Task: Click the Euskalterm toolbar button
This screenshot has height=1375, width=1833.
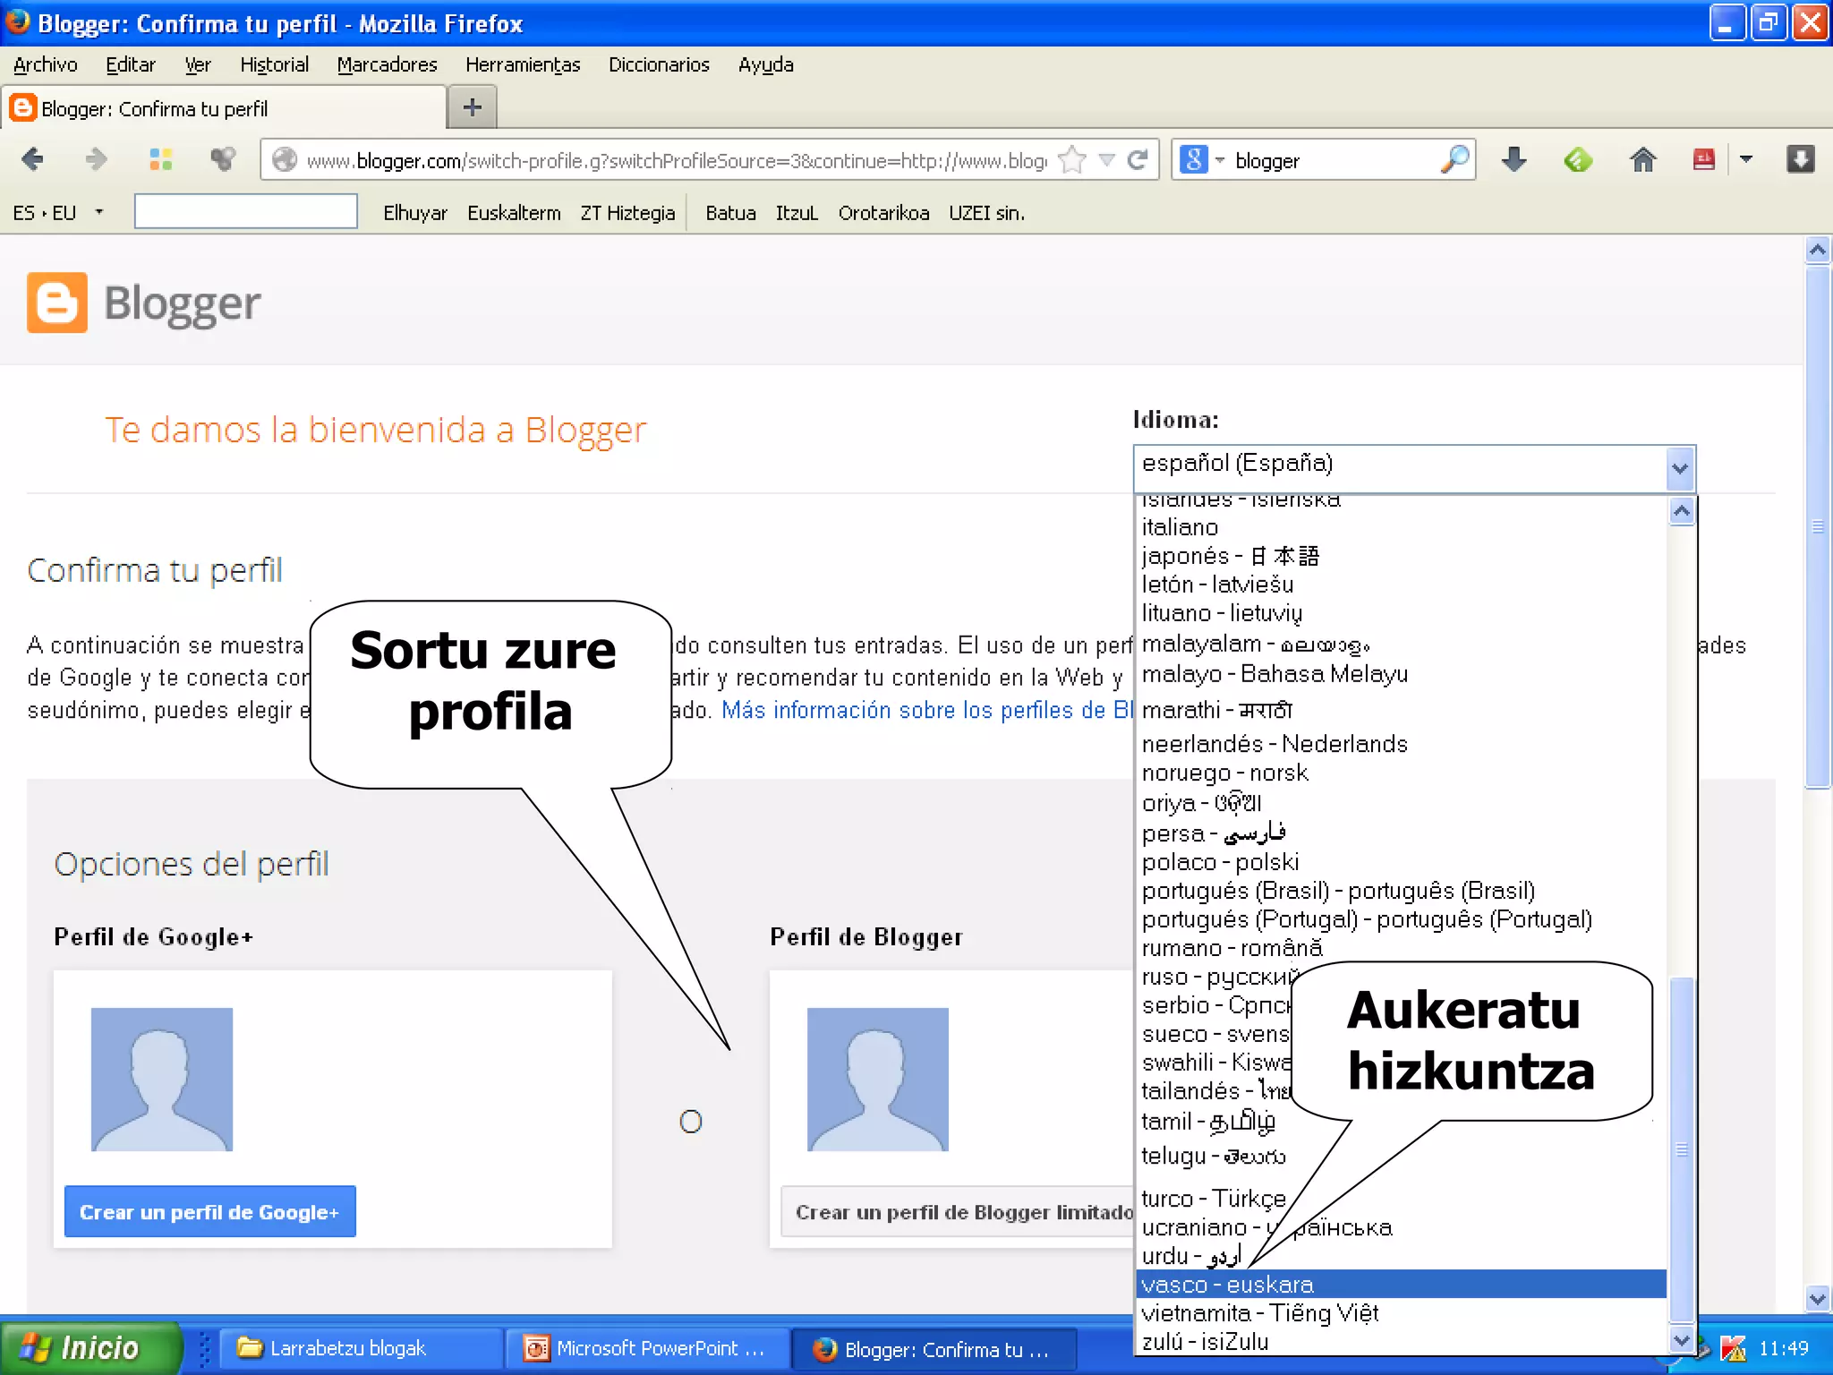Action: pyautogui.click(x=514, y=213)
